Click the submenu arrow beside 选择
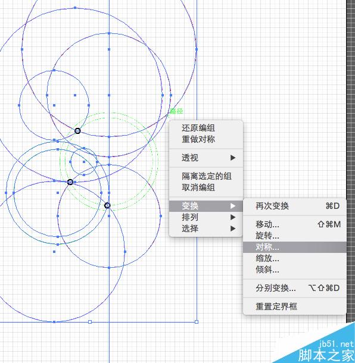The image size is (355, 363). pos(233,229)
